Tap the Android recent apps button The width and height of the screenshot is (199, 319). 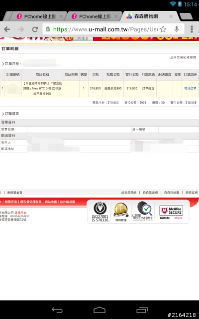142,310
